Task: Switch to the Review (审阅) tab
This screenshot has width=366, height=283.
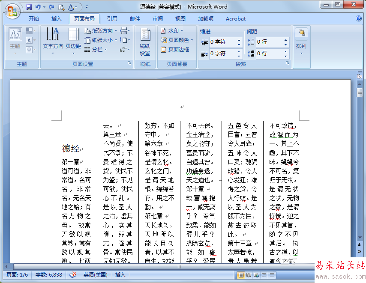Action: [x=158, y=19]
